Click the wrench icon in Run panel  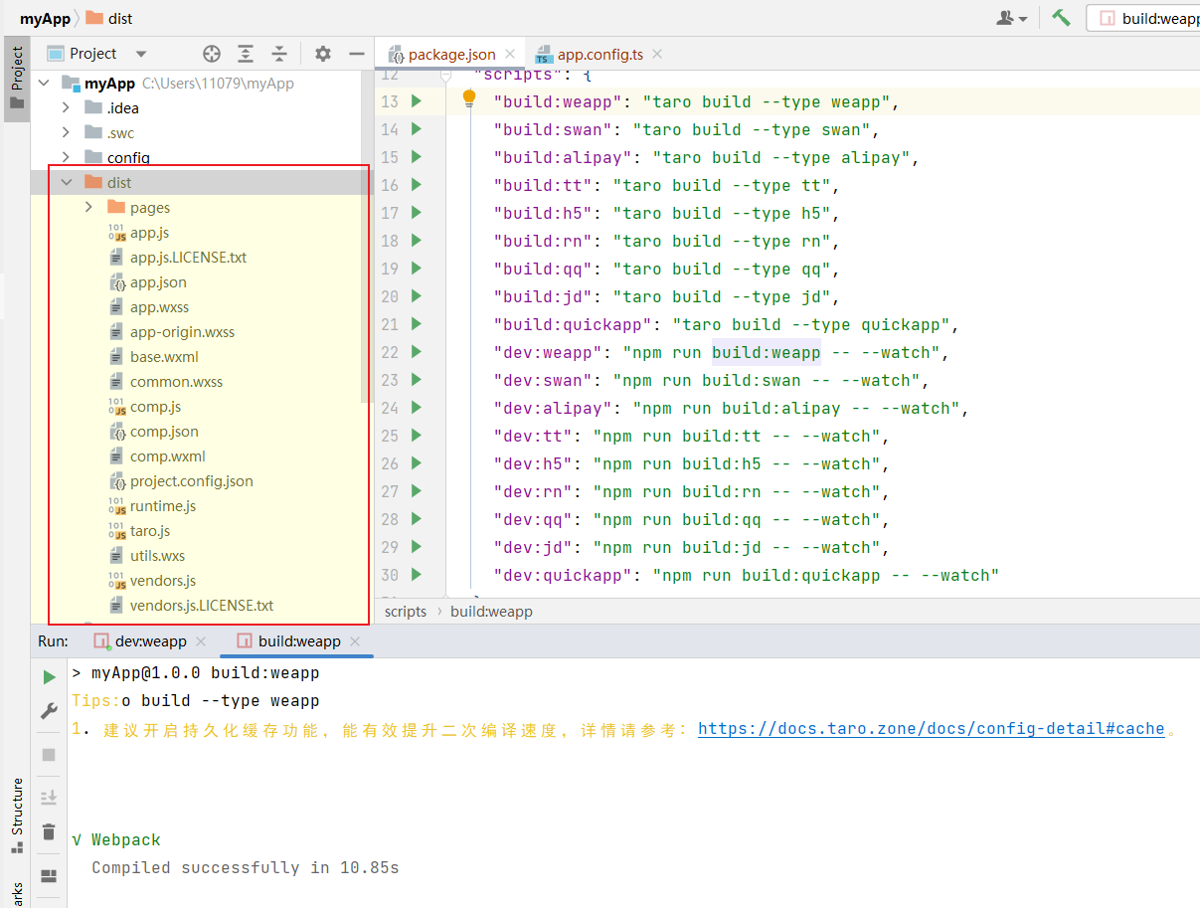click(x=49, y=711)
